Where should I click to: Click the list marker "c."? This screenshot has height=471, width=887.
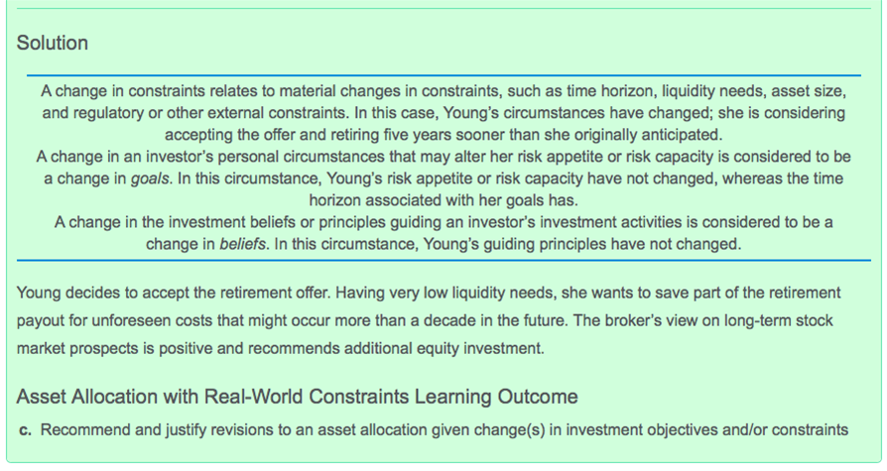(x=26, y=429)
